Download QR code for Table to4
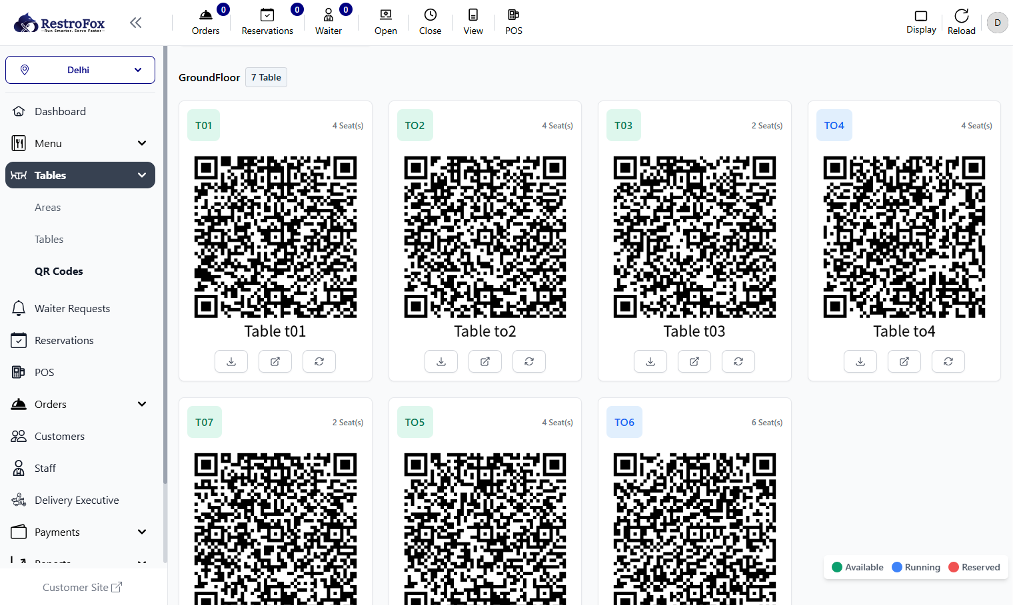The image size is (1013, 605). (860, 361)
